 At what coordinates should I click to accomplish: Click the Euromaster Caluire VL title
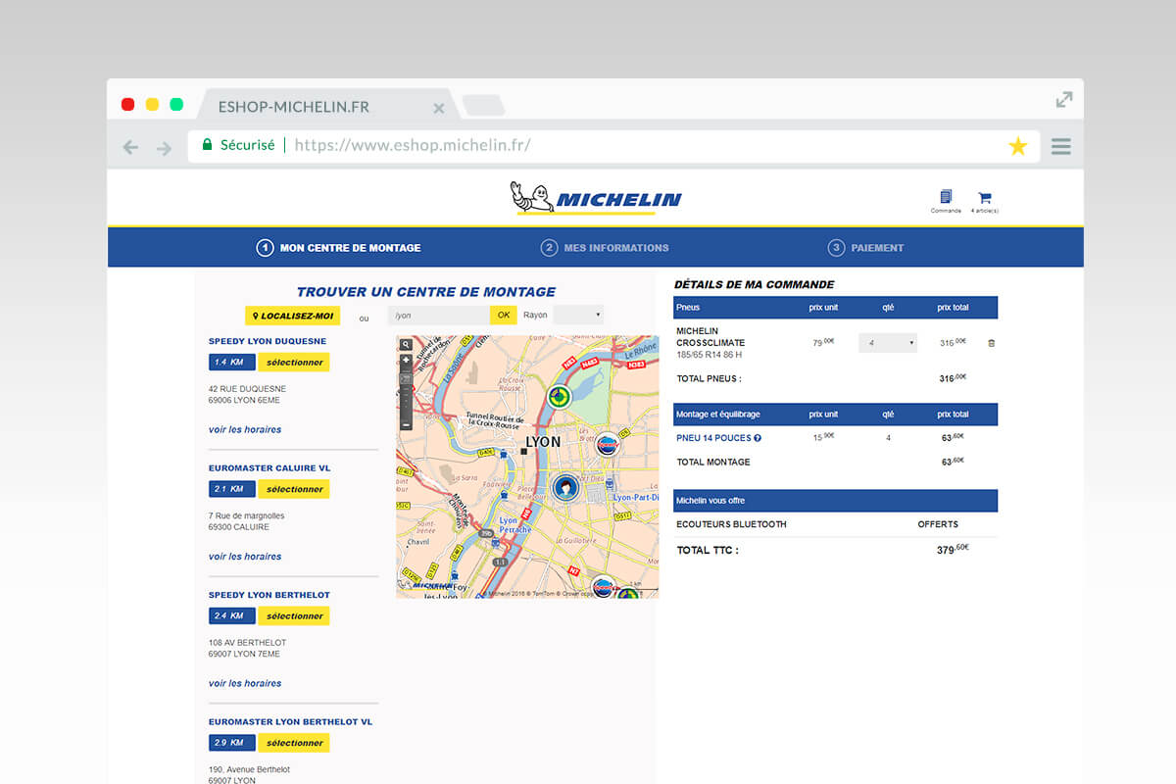point(269,468)
